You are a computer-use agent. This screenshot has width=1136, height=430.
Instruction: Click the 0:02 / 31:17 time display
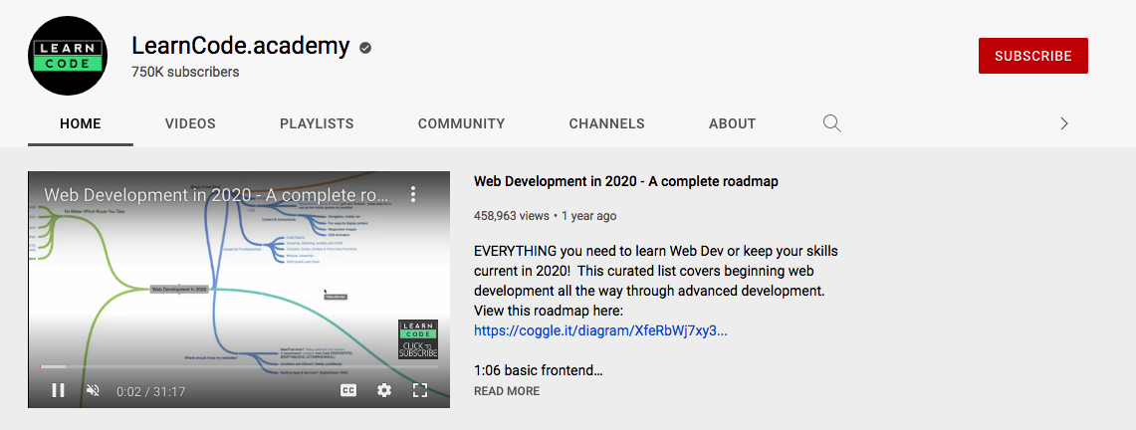[150, 391]
